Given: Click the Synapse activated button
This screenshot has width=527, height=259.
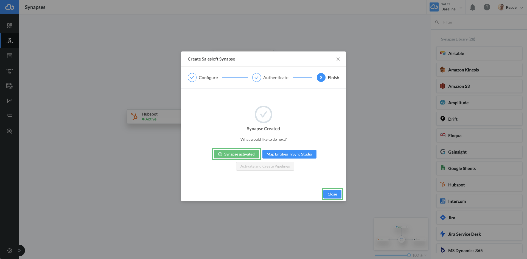Looking at the screenshot, I should (236, 154).
